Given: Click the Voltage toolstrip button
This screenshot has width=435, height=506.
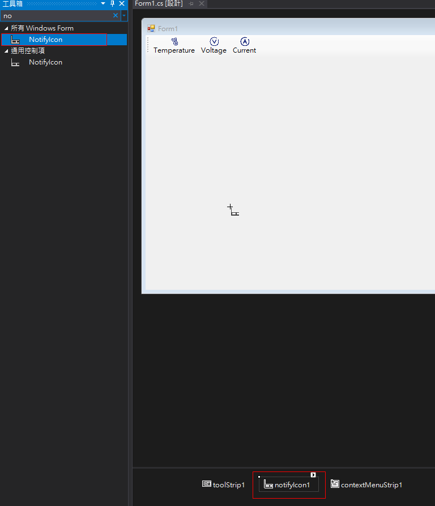Looking at the screenshot, I should click(x=214, y=45).
